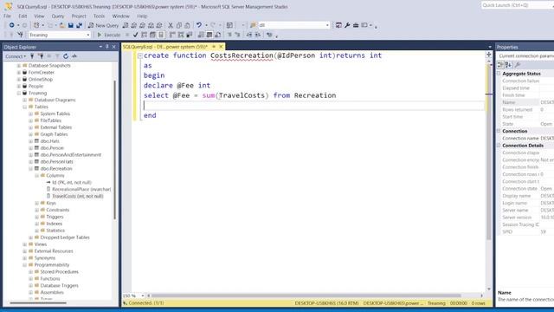Expand the FormCreater database node
Viewport: 554px width, 312px height.
click(19, 73)
